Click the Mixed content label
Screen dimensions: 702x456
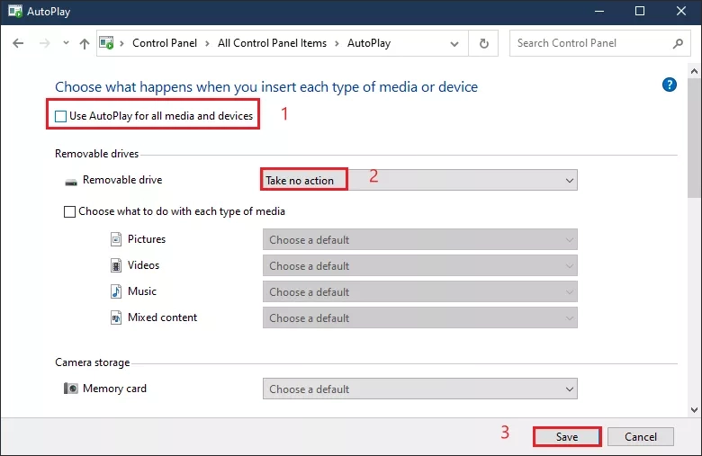[162, 317]
